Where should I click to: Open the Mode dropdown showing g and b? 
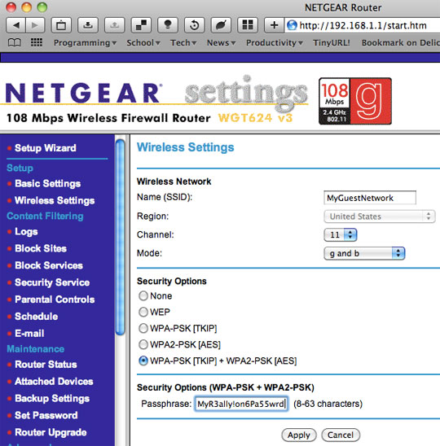pos(364,253)
